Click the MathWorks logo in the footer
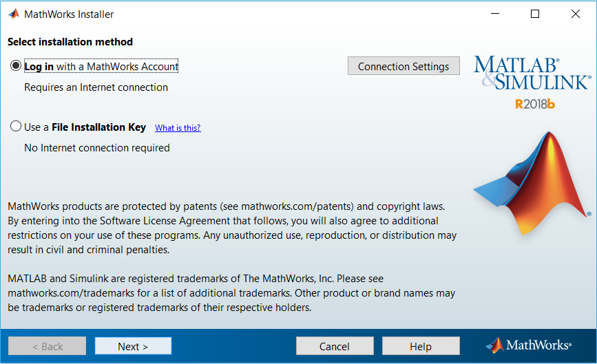Viewport: 597px width, 364px height. 528,345
